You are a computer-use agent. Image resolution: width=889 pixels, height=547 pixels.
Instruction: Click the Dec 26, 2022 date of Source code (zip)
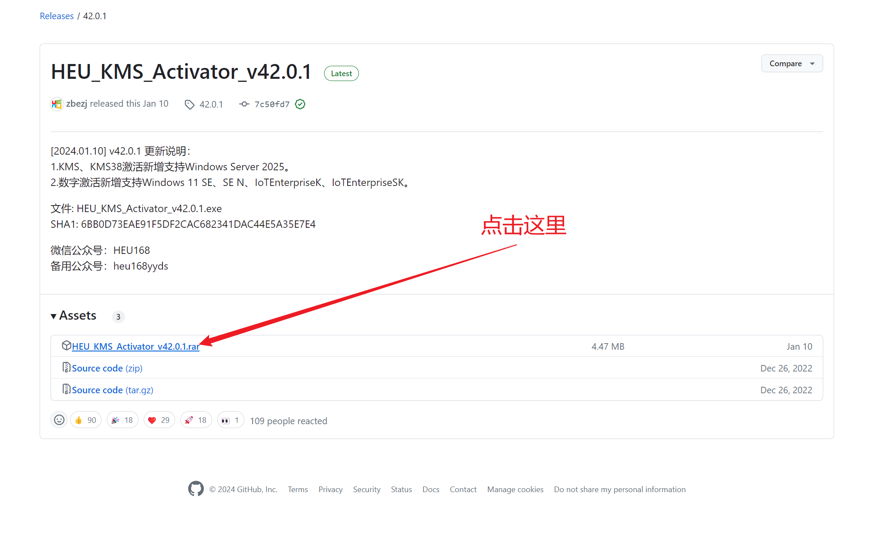tap(786, 368)
